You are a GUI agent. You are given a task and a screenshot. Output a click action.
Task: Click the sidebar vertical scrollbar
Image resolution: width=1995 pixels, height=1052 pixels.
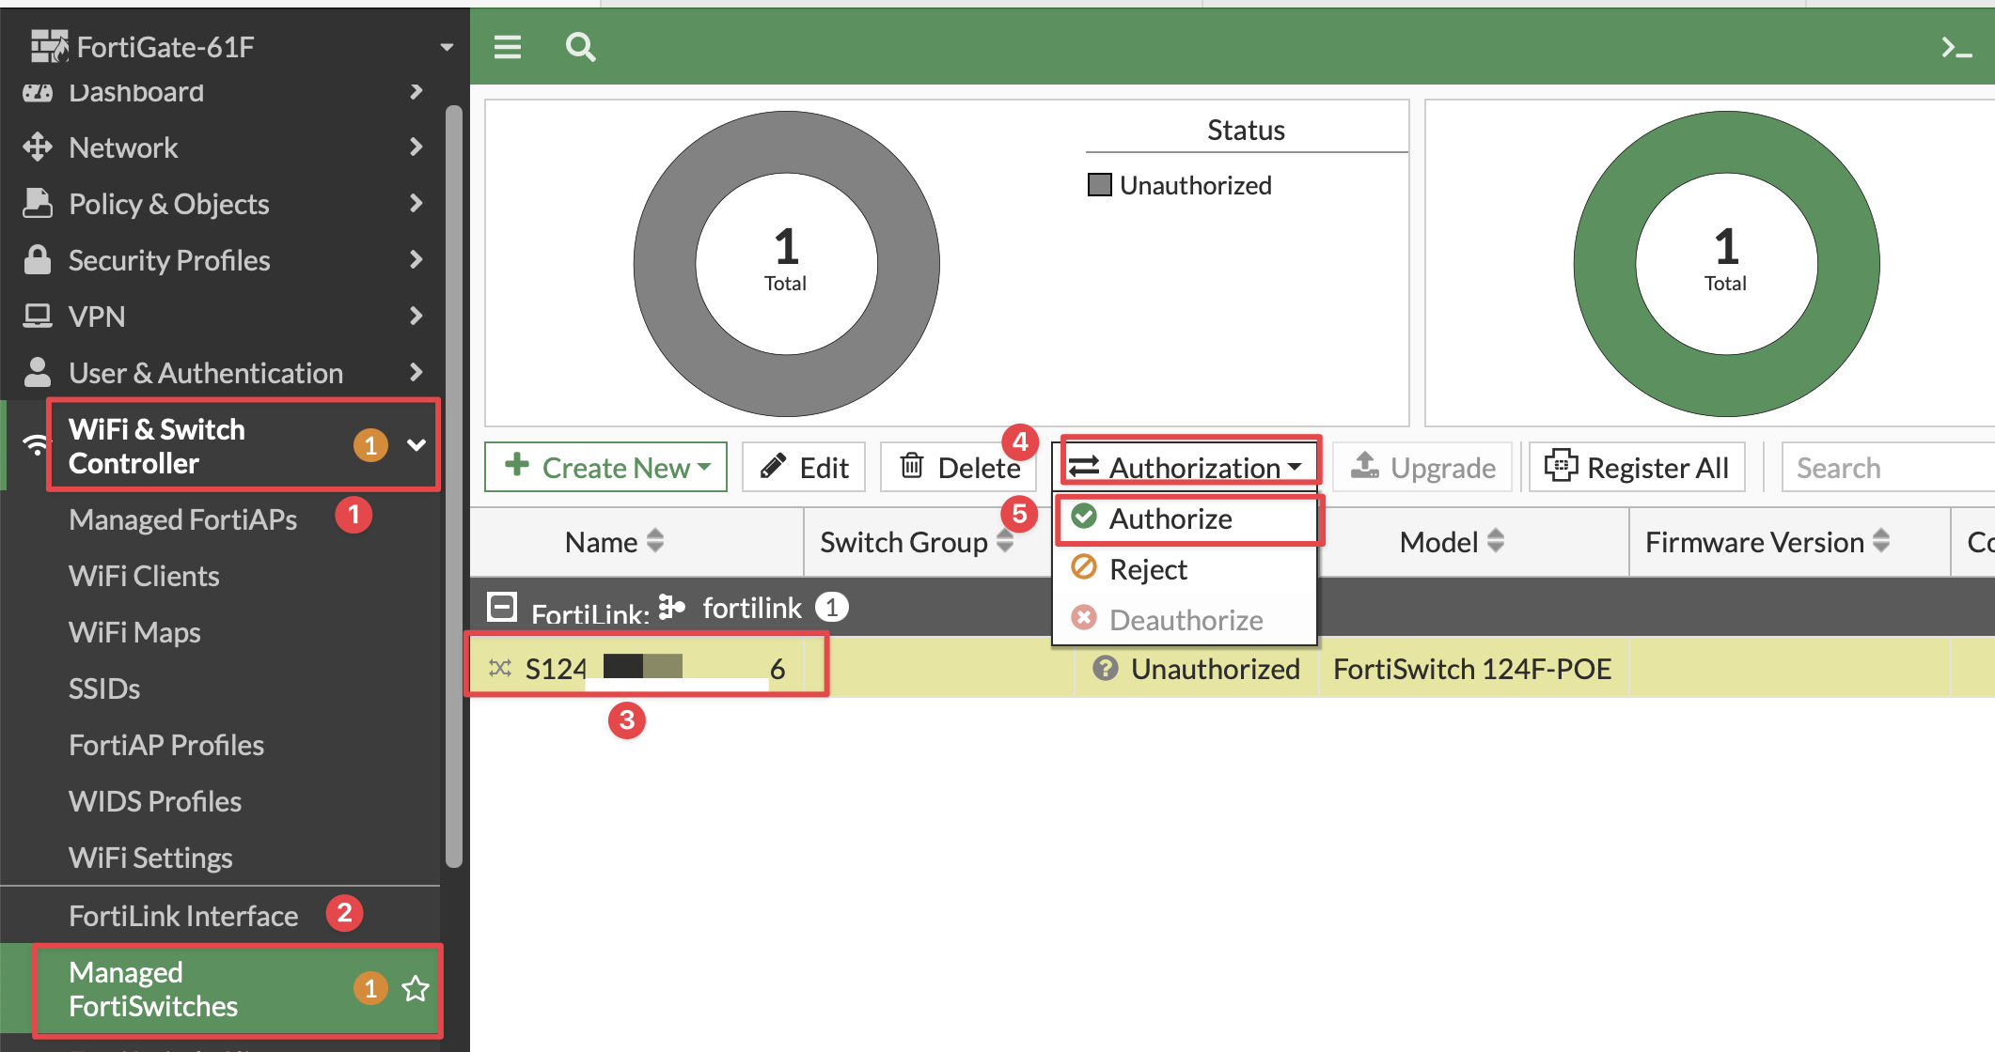(x=454, y=487)
